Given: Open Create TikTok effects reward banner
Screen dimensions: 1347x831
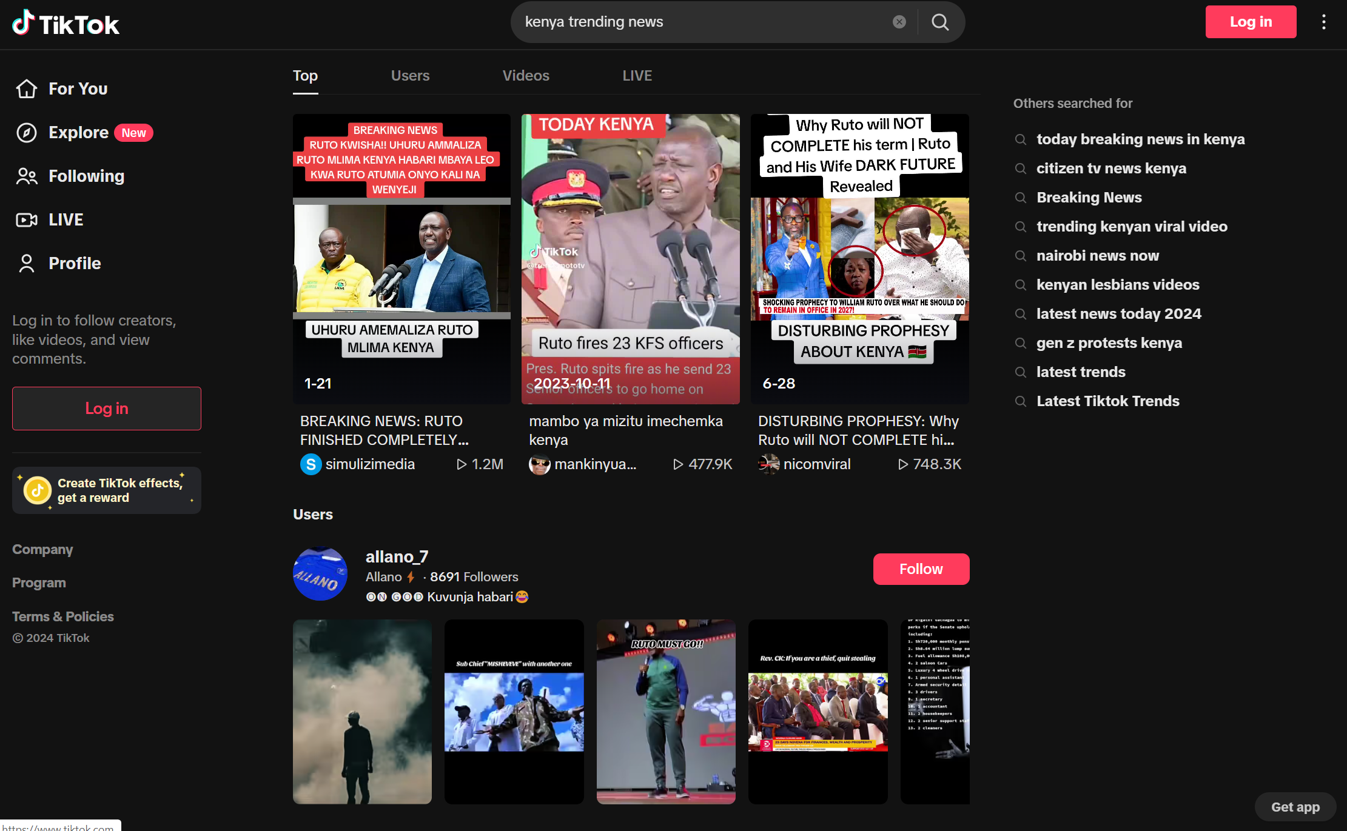Looking at the screenshot, I should tap(107, 490).
